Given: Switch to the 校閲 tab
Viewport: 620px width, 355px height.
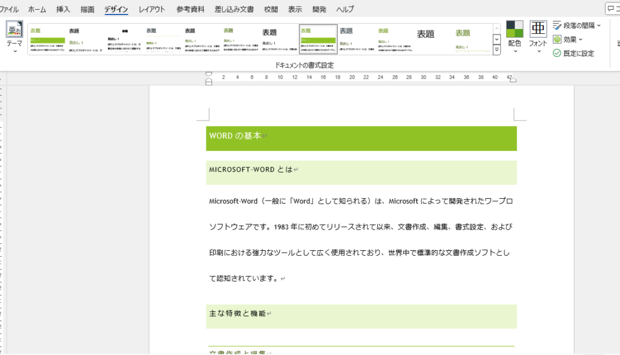Looking at the screenshot, I should tap(271, 9).
